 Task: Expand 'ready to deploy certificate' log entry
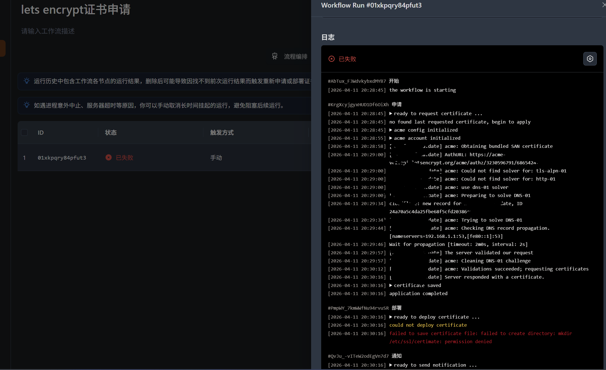tap(391, 317)
